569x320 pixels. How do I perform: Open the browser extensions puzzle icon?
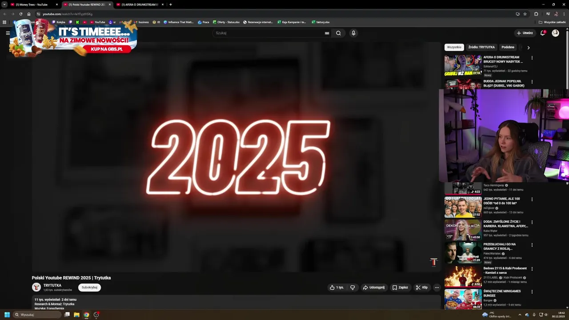[536, 14]
